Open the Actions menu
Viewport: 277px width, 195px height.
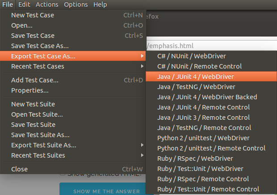pos(47,4)
